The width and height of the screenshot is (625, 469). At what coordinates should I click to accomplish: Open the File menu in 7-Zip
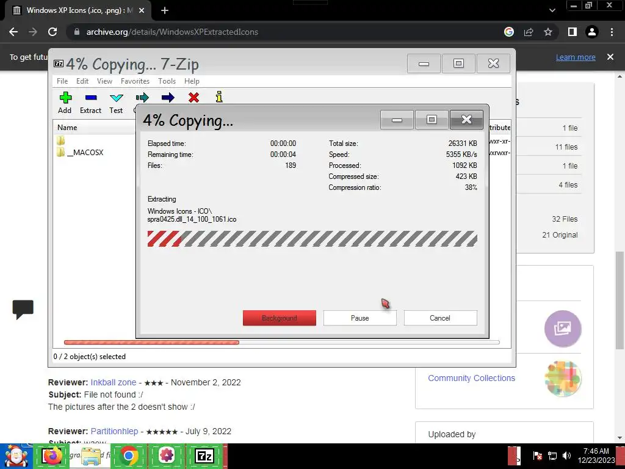pyautogui.click(x=62, y=81)
